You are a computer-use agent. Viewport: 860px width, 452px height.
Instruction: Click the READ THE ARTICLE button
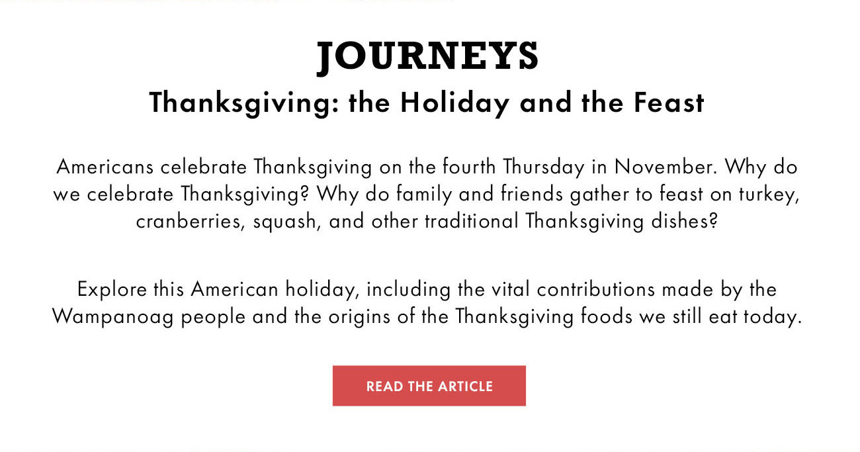tap(429, 386)
